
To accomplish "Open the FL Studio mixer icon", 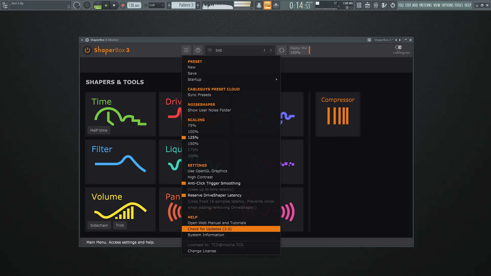I will pos(376,5).
